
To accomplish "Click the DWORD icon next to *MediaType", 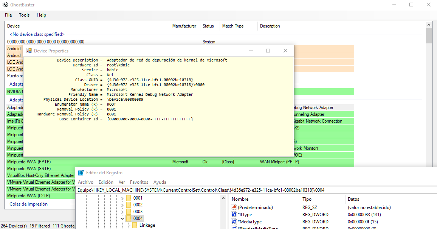I will (234, 222).
